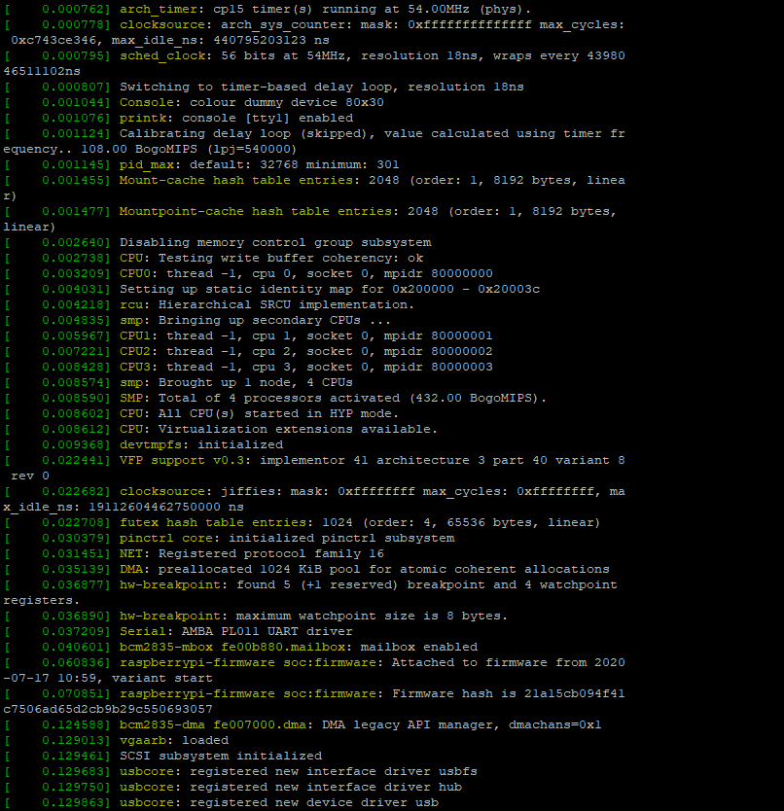Image resolution: width=784 pixels, height=811 pixels.
Task: Select the 'c7506ad65d2cb9b29c550693057' hash continuation
Action: (108, 709)
